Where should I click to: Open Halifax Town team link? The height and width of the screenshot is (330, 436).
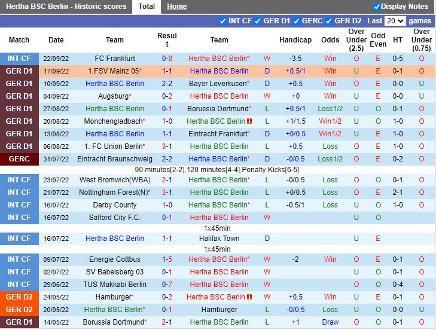(219, 239)
